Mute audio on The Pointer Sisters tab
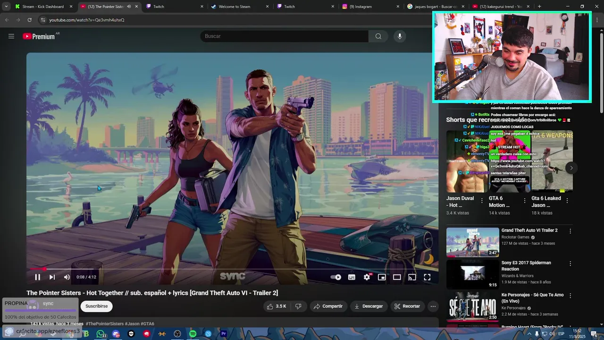 (129, 7)
